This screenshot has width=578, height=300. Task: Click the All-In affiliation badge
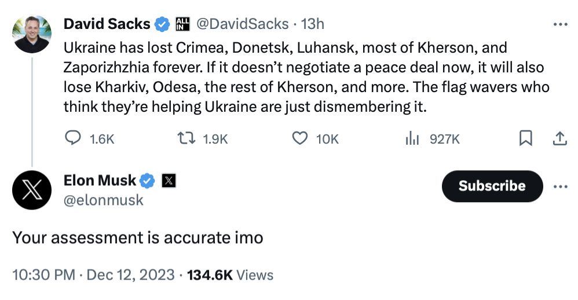(184, 24)
